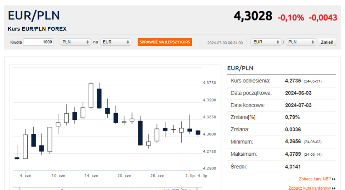Click the timestamp 2024-07-03 09:34:00
The image size is (345, 190).
click(x=225, y=43)
